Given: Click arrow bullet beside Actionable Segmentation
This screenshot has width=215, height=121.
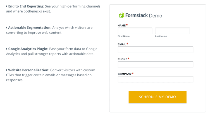Looking at the screenshot, I should 7,27.
